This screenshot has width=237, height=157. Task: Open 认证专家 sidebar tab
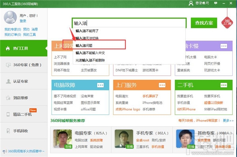24,81
